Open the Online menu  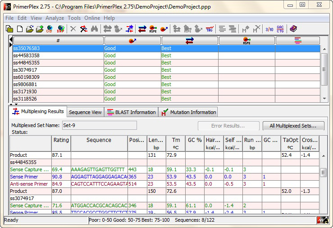(92, 18)
